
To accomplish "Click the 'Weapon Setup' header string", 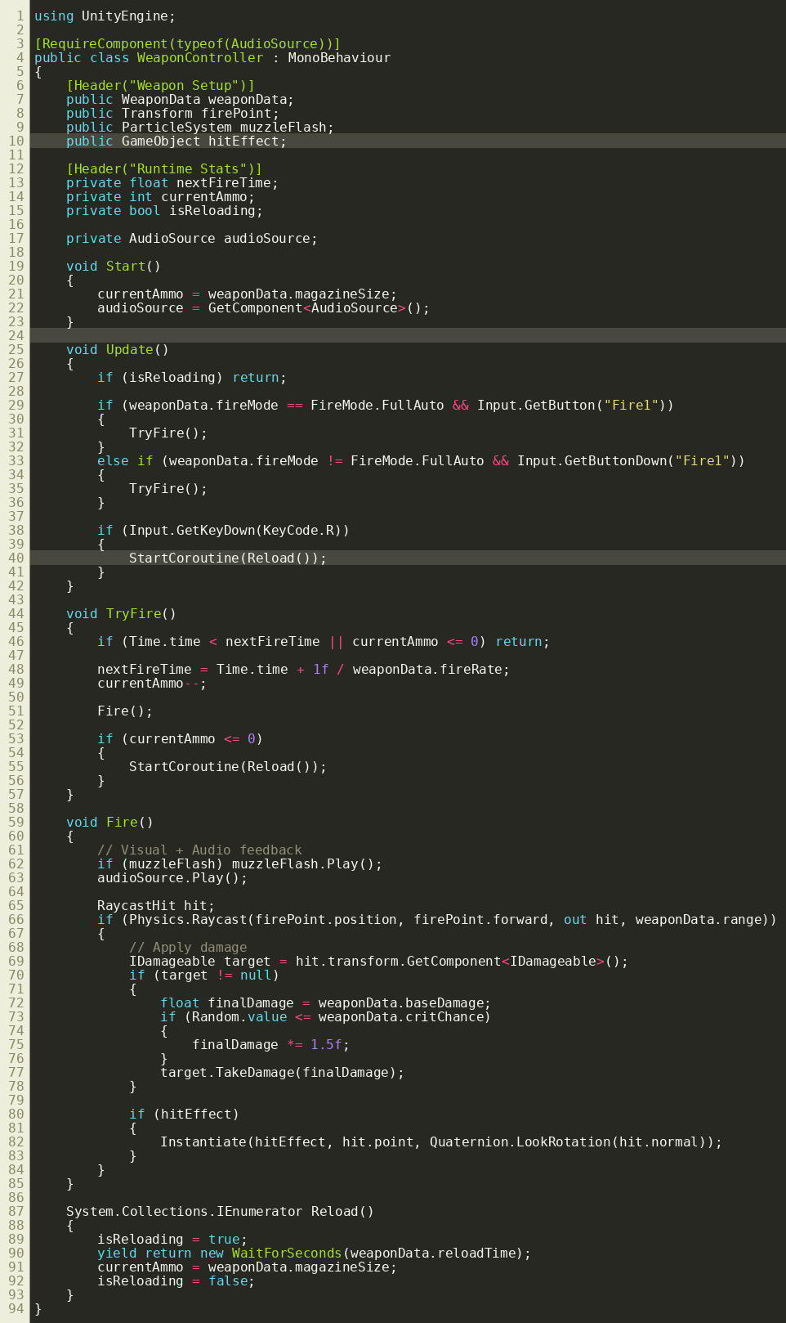I will point(184,85).
